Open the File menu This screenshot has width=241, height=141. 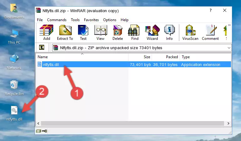pos(40,20)
